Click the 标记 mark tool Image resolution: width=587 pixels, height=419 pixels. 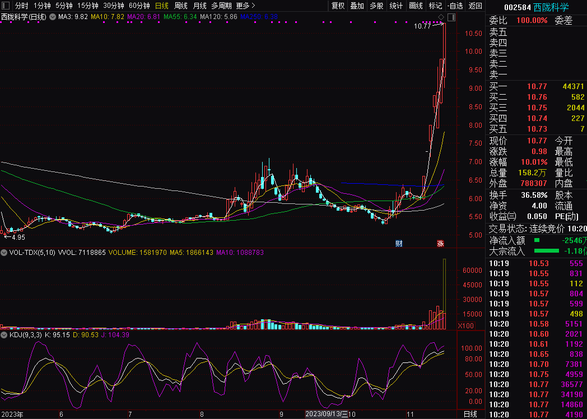point(435,6)
